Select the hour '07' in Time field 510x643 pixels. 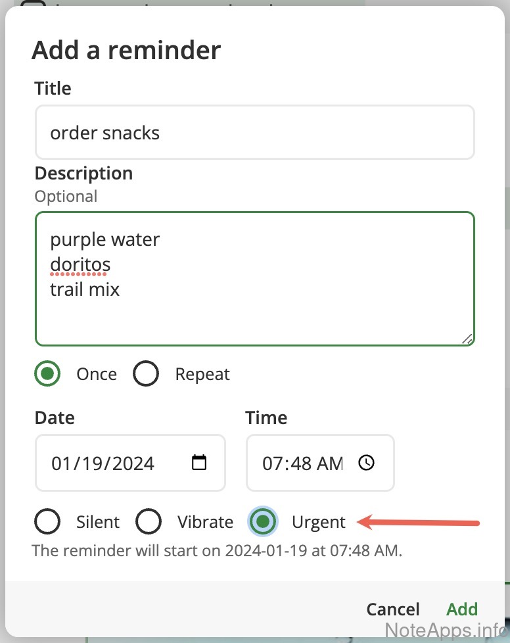pyautogui.click(x=272, y=464)
